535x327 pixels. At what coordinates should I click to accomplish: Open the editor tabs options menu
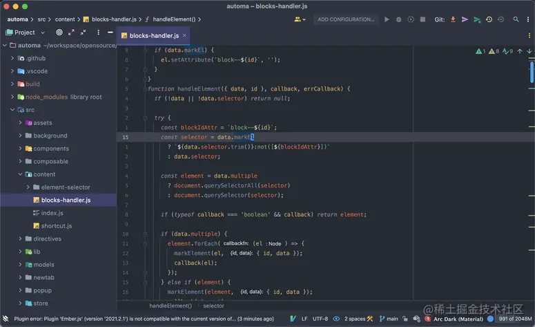[529, 35]
